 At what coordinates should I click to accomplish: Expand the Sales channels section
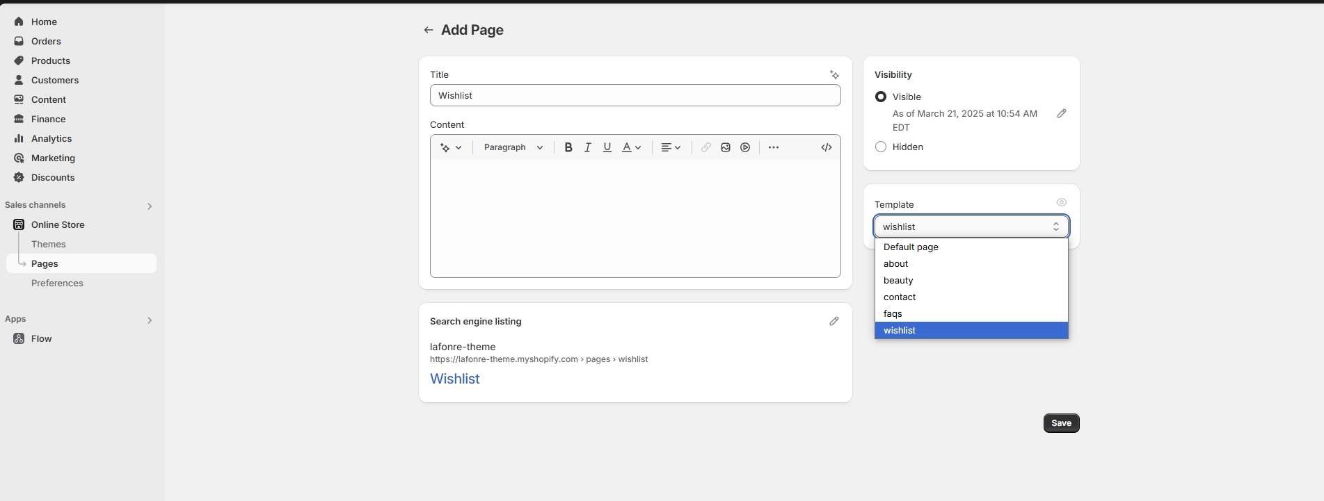(x=149, y=206)
